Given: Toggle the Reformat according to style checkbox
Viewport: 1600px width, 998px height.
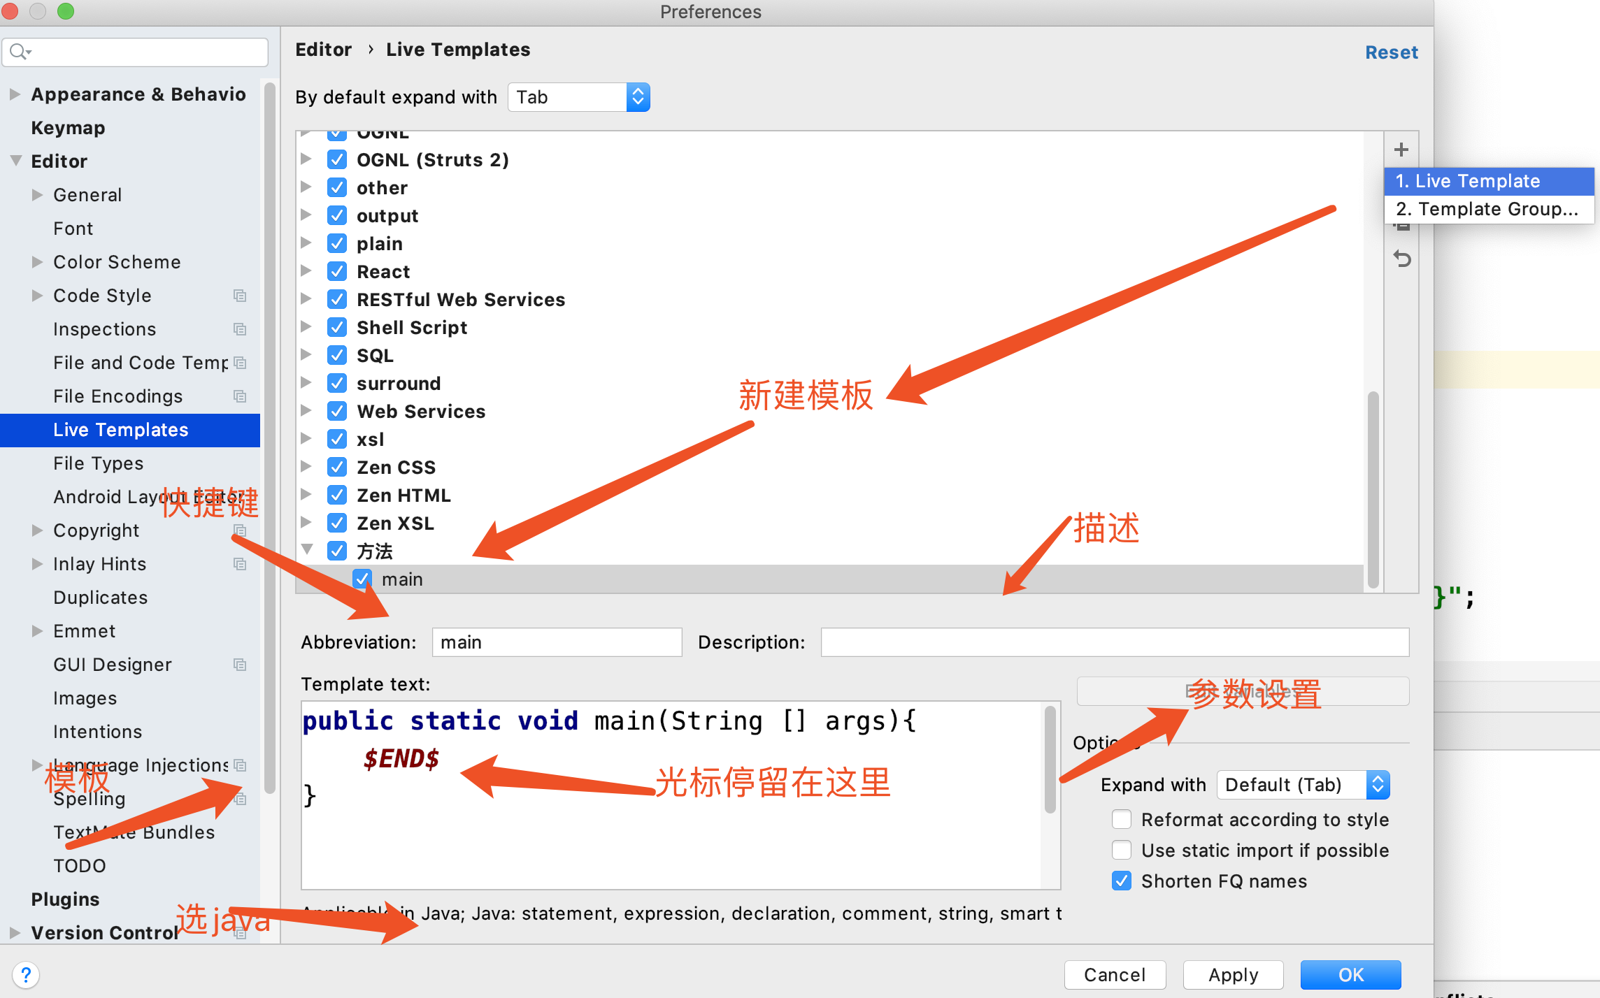Looking at the screenshot, I should 1122,820.
